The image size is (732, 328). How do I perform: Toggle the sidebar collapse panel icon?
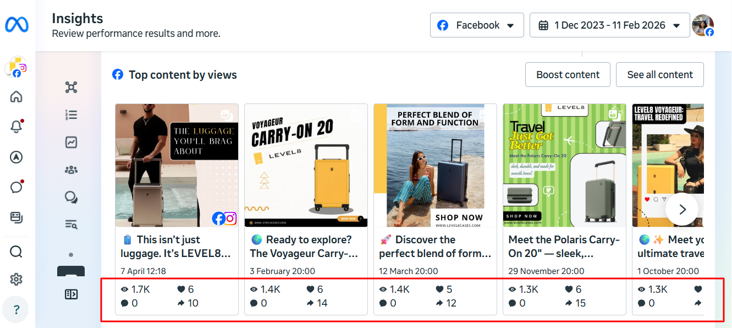tap(71, 294)
